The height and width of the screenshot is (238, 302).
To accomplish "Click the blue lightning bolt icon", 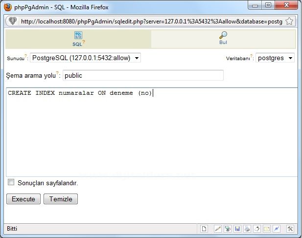I will [277, 229].
